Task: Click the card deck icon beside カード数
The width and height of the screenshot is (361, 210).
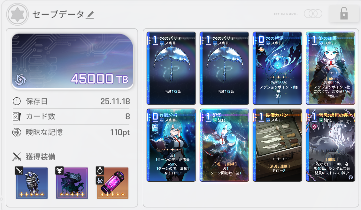Action: pos(17,117)
